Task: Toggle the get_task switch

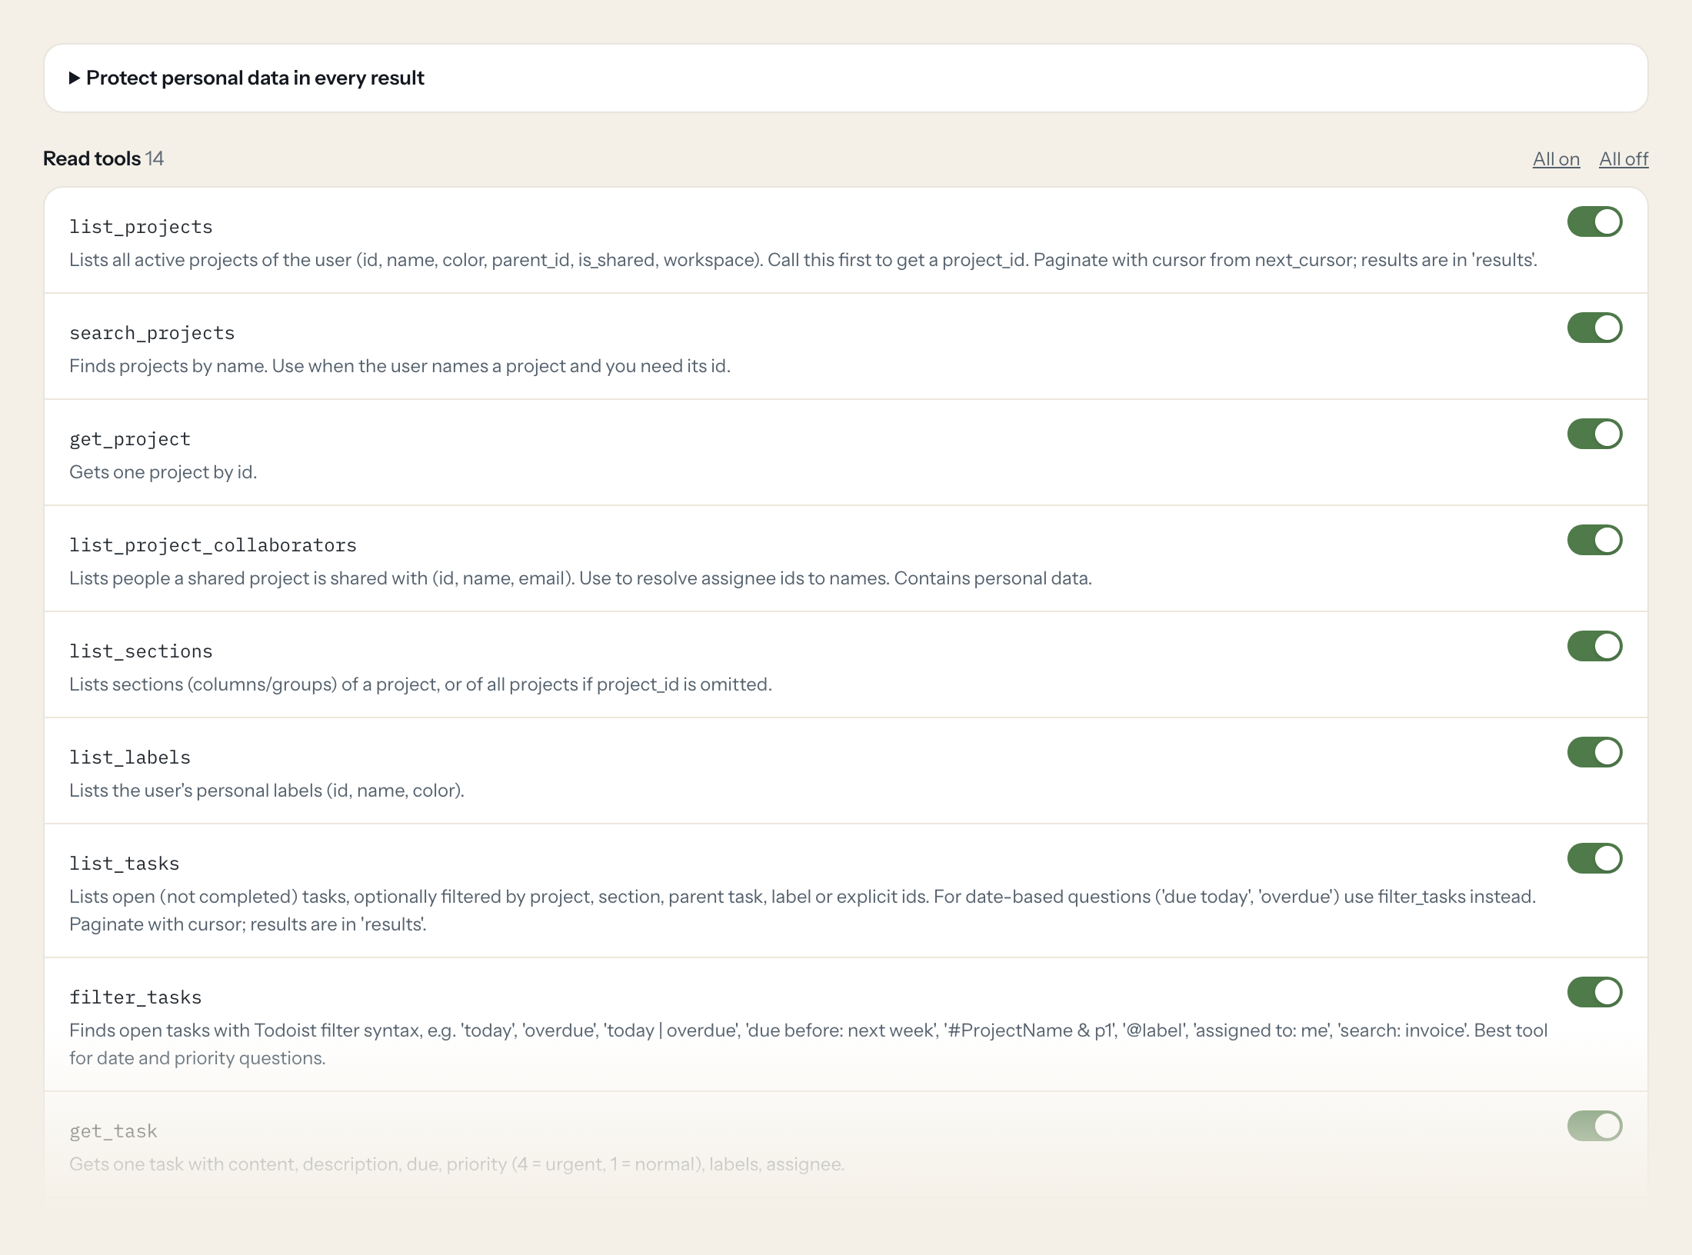Action: coord(1595,1126)
